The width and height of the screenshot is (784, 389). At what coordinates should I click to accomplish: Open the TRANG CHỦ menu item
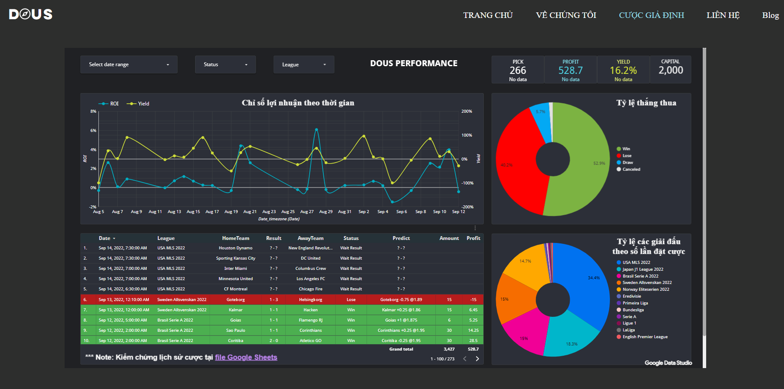point(488,15)
